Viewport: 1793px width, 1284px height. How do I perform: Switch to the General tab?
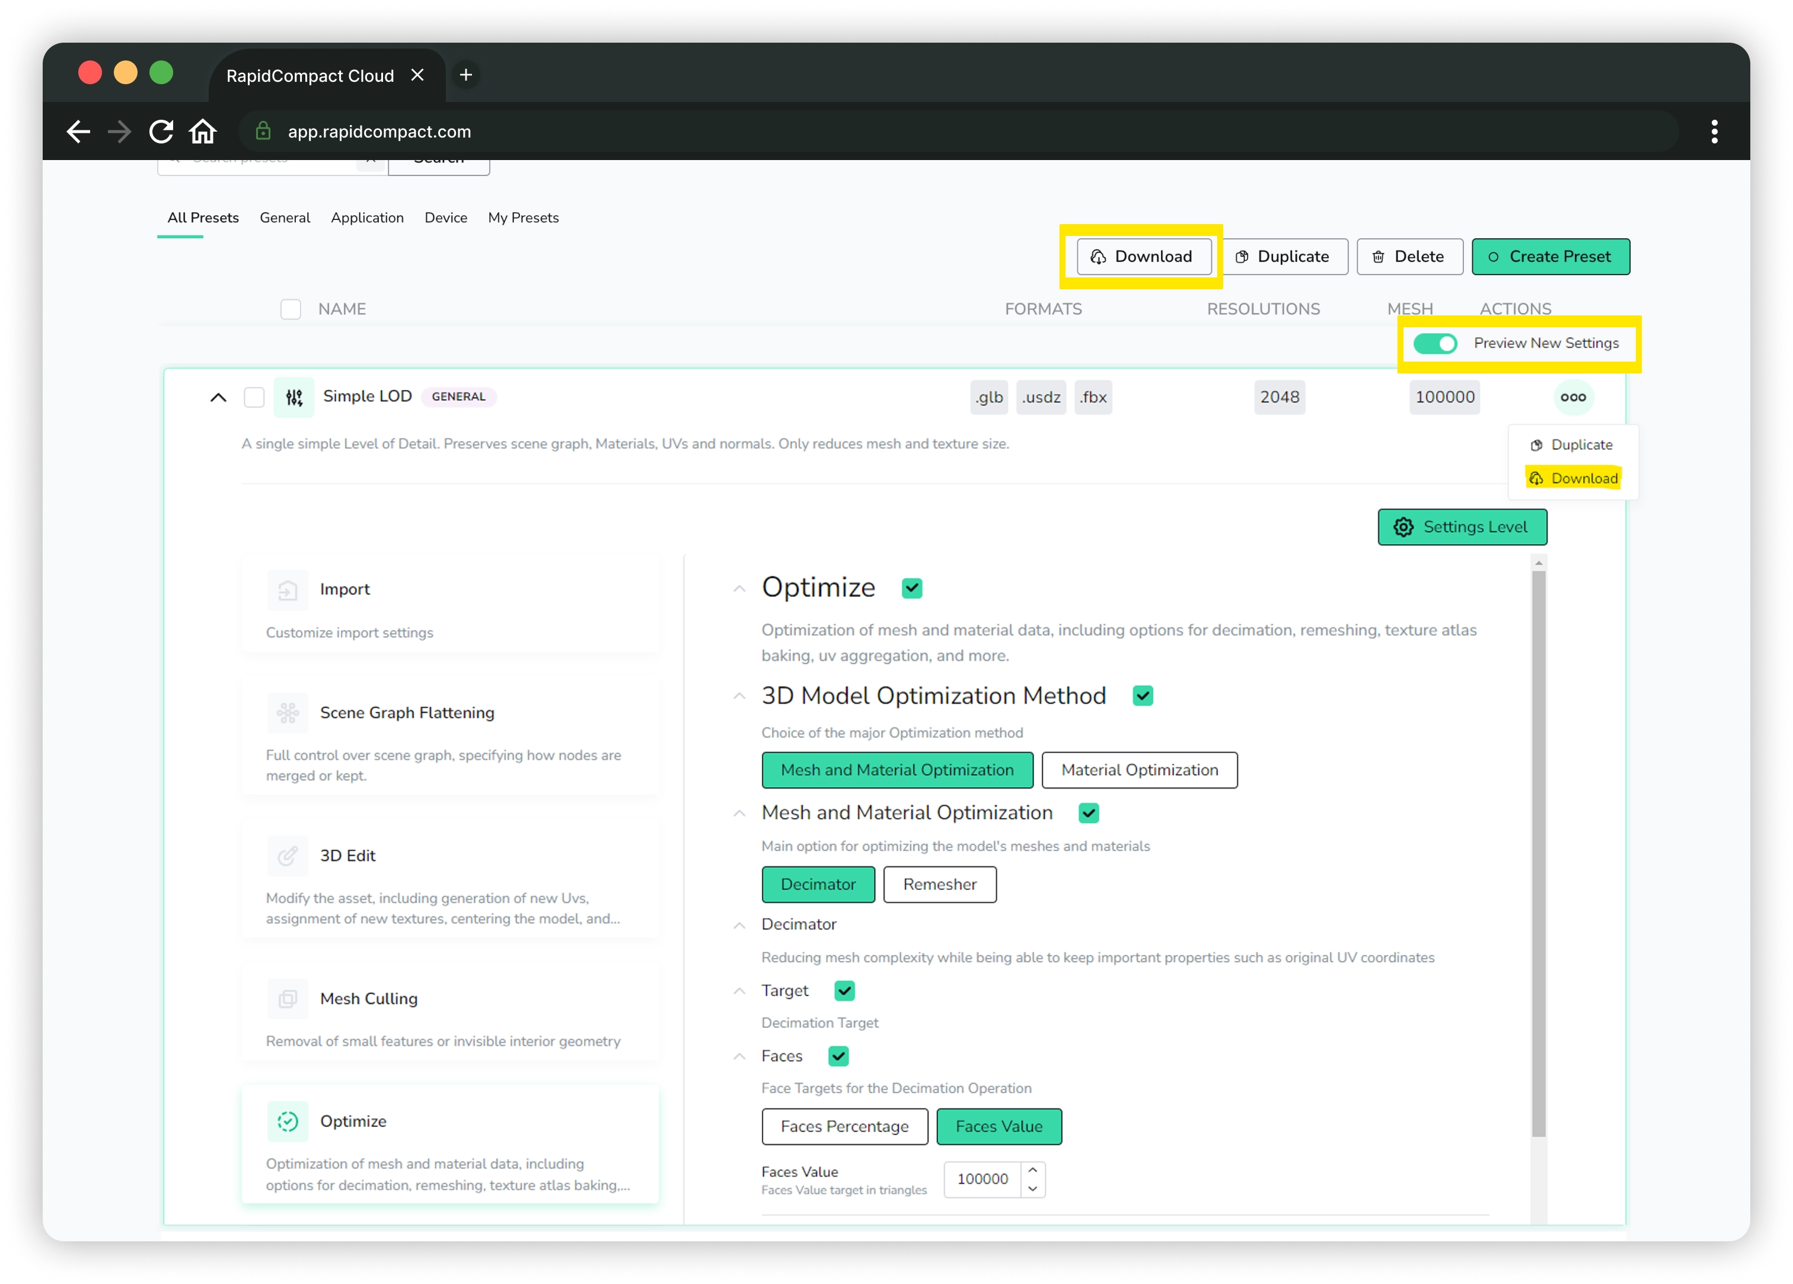pos(285,218)
